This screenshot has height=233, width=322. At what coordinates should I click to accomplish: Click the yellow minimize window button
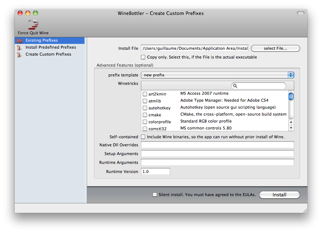[x=28, y=13]
